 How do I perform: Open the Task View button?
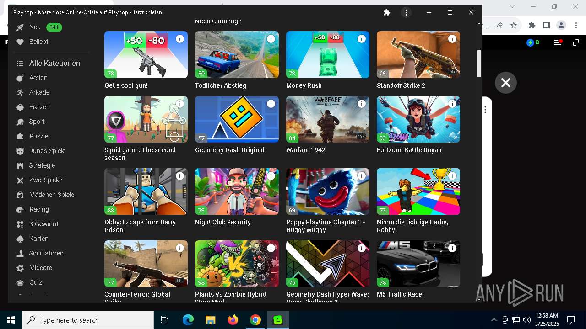165,320
